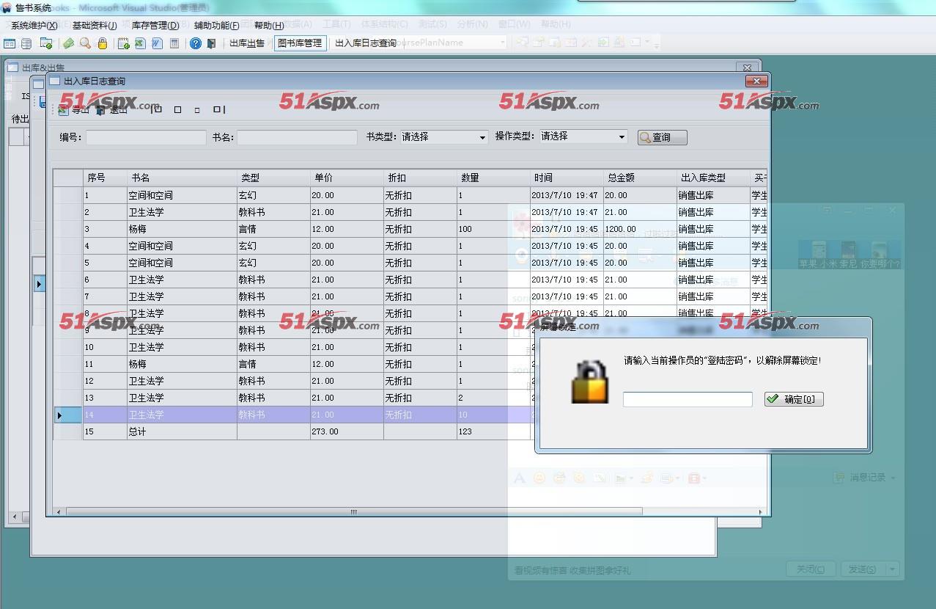This screenshot has height=609, width=936.
Task: Open the 系统维护(X) menu
Action: click(34, 26)
